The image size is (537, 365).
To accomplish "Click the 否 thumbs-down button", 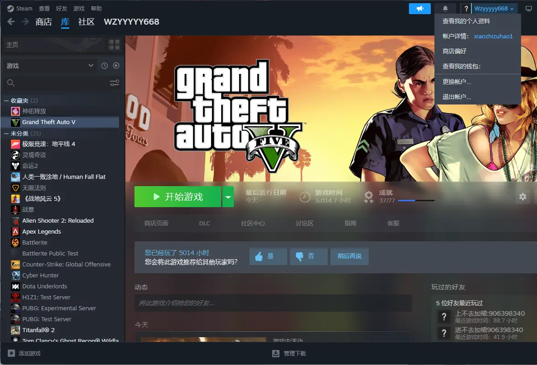I will pyautogui.click(x=309, y=256).
